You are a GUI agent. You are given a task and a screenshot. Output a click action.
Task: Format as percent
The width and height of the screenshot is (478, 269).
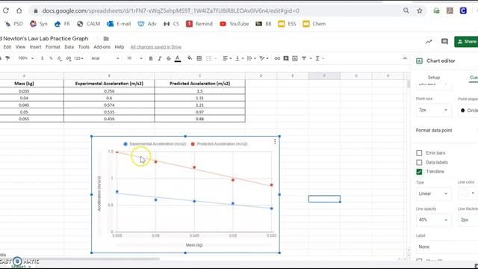tap(51, 58)
